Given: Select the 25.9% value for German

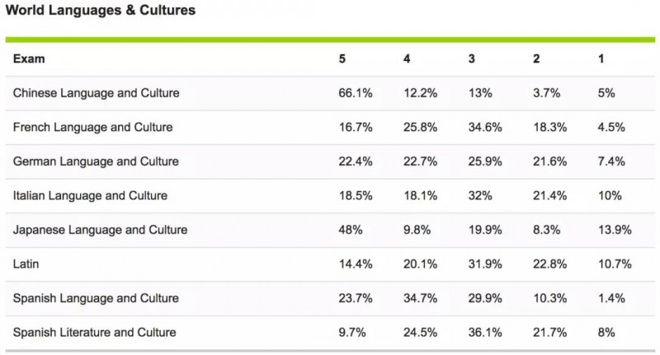Looking at the screenshot, I should pyautogui.click(x=485, y=161).
